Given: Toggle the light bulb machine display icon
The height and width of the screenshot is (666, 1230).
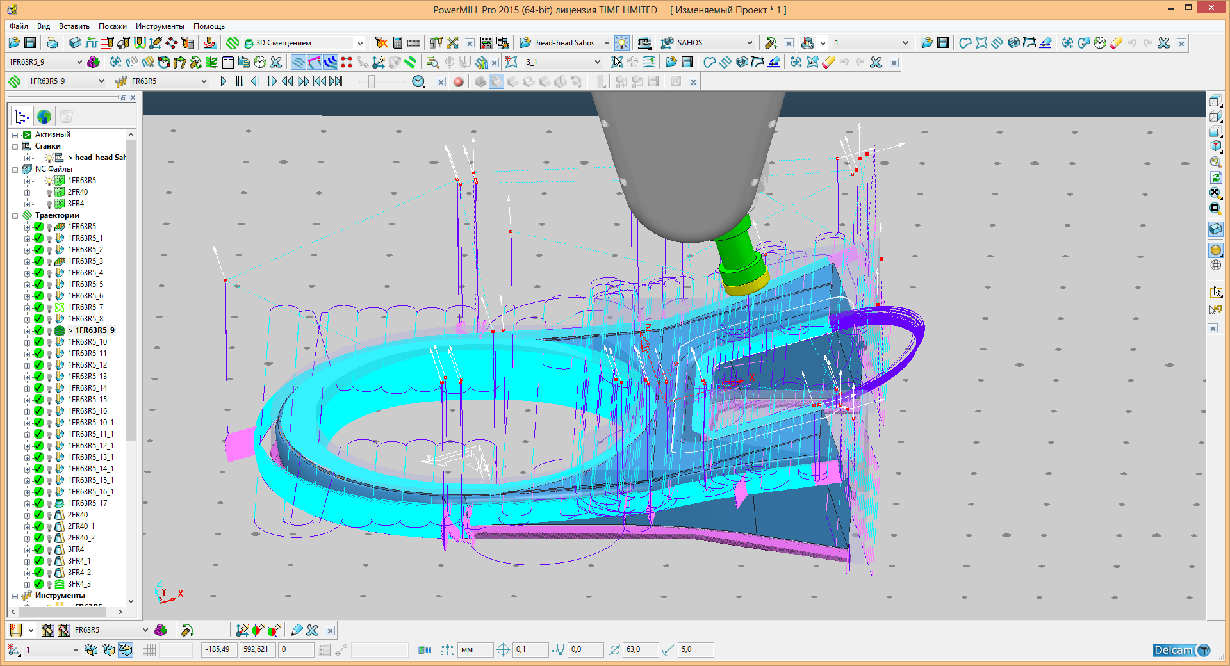Looking at the screenshot, I should click(x=621, y=43).
